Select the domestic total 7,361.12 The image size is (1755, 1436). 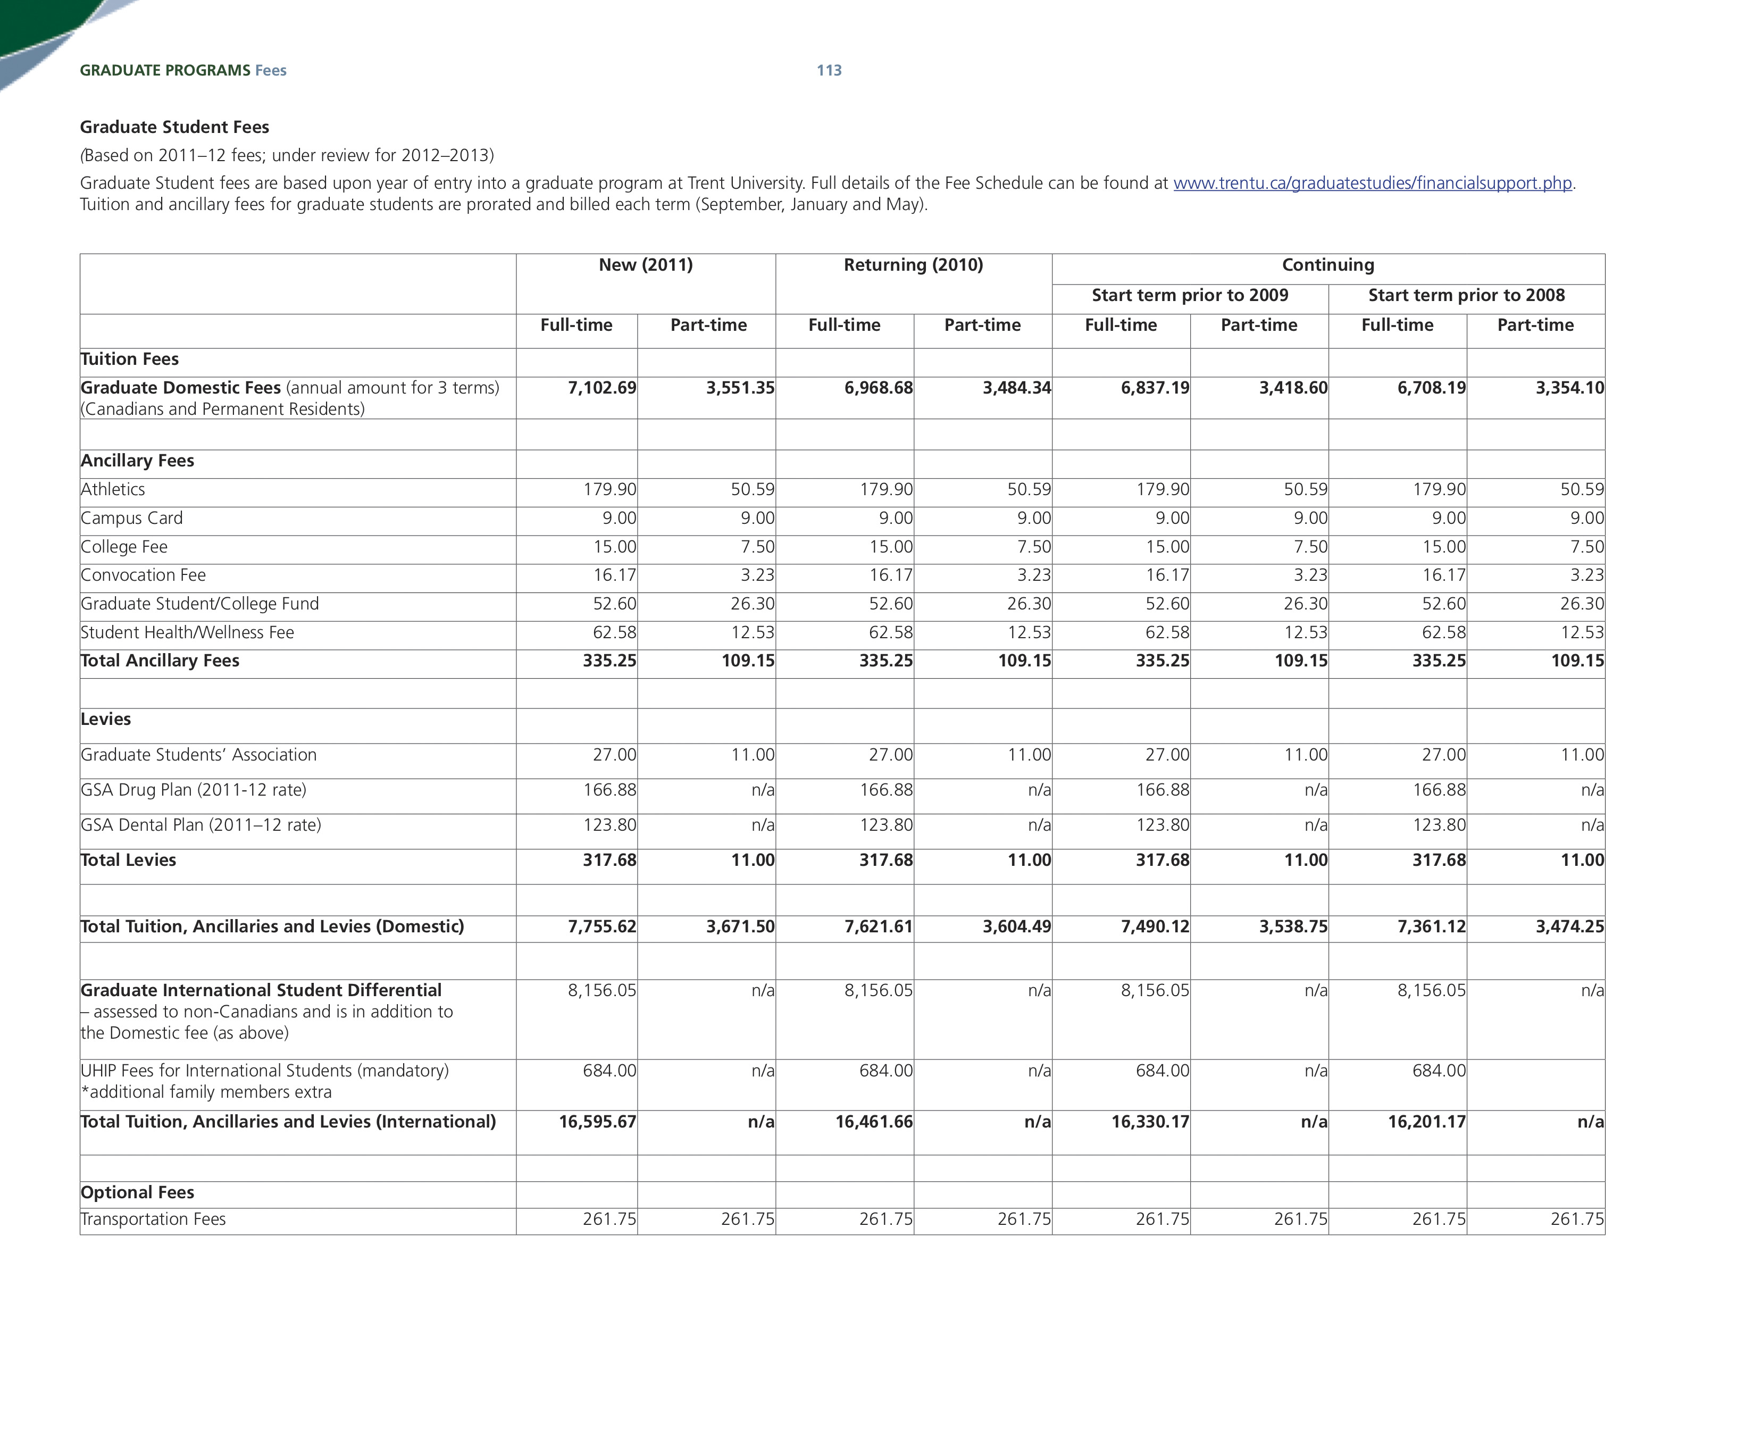1431,926
